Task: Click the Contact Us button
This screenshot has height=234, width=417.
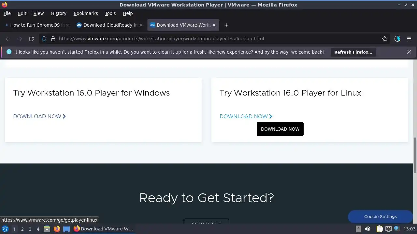Action: click(x=207, y=222)
